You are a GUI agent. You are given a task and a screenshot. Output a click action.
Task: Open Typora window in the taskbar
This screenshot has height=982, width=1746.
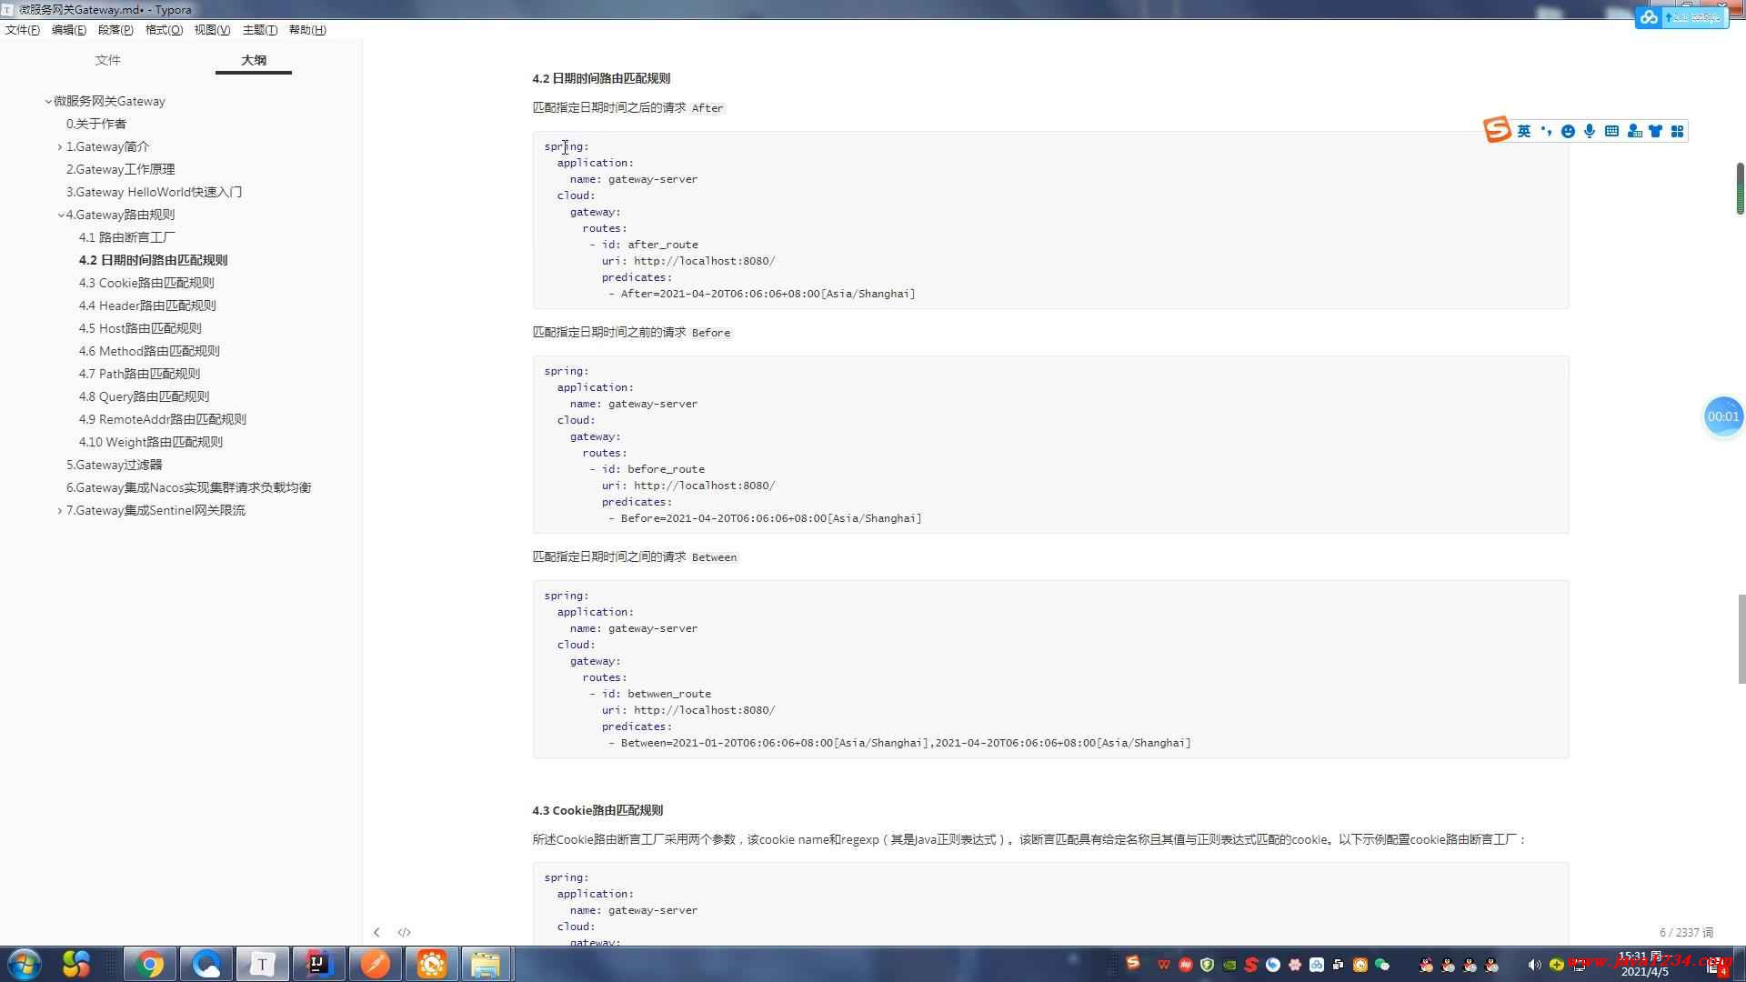263,964
